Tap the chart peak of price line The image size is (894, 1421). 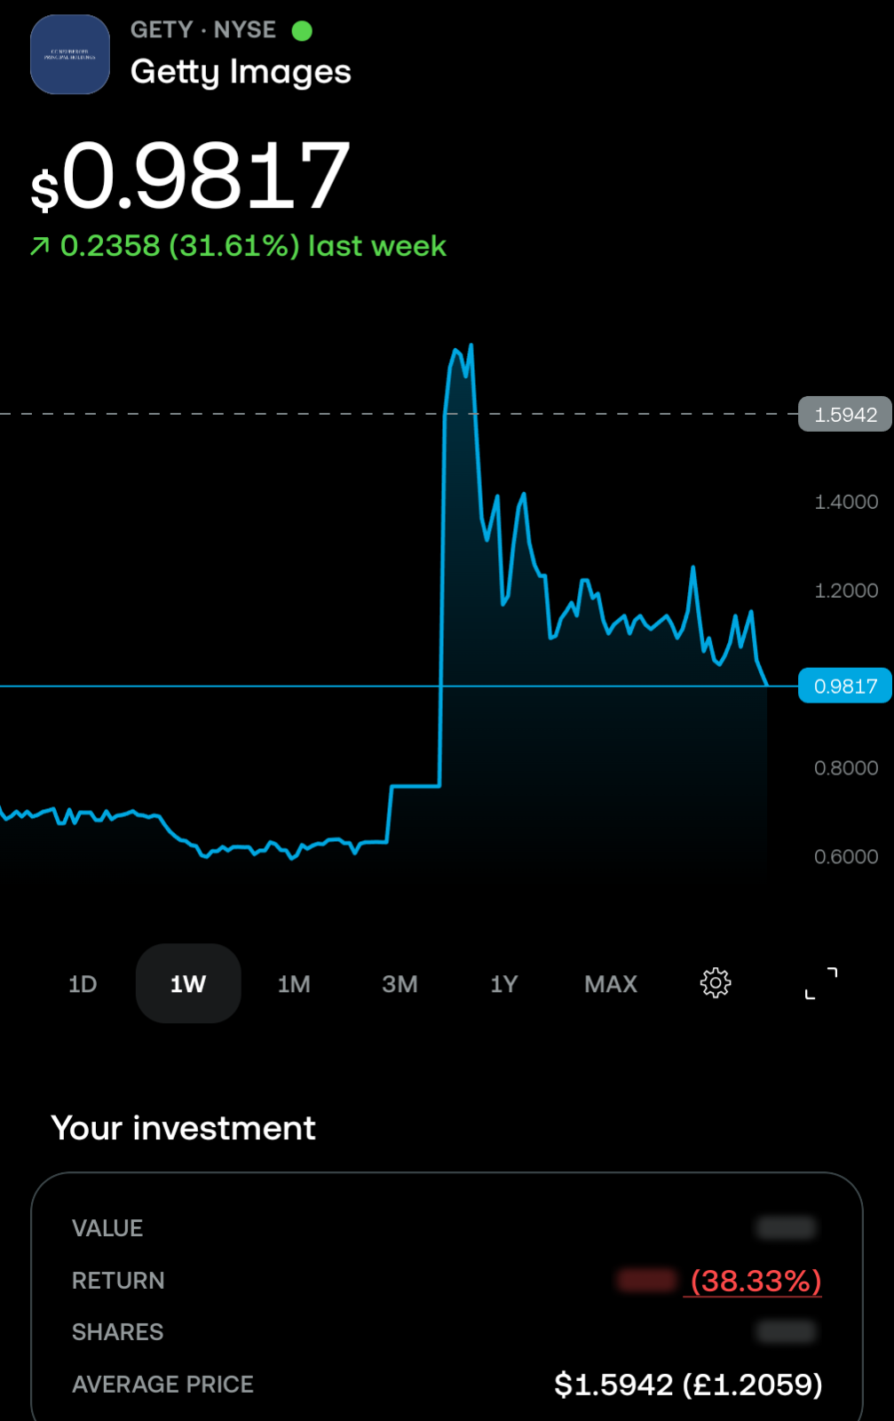(470, 346)
